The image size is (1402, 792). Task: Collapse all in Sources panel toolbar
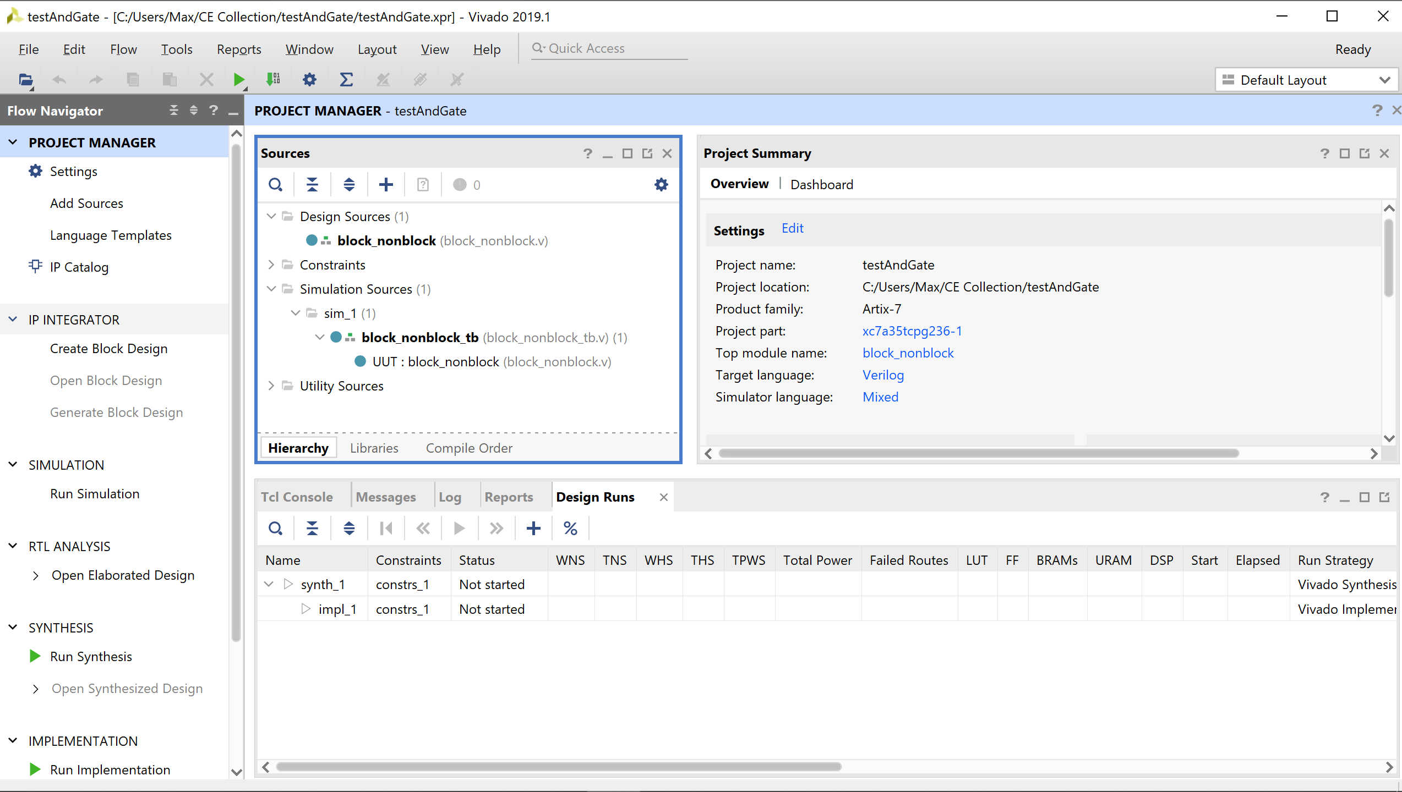[312, 185]
